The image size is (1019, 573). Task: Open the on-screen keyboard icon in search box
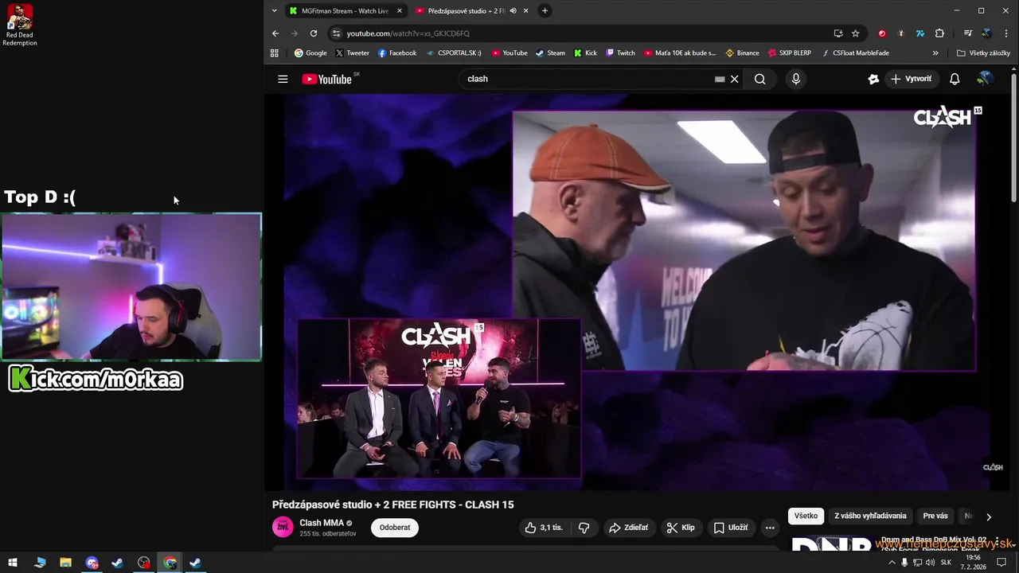point(720,79)
